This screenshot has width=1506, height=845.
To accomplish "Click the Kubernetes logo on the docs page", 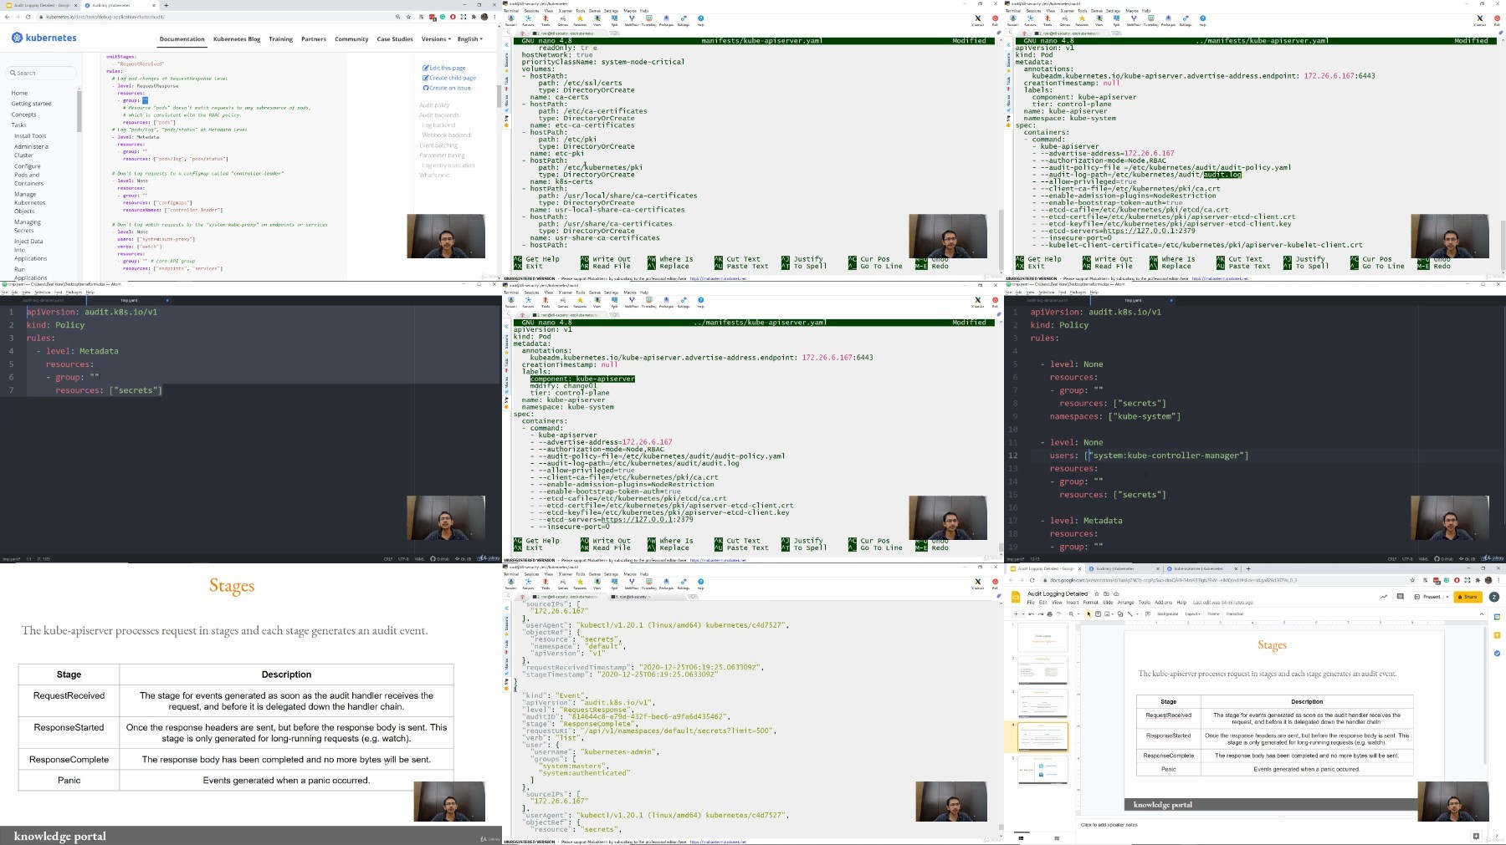I will point(44,38).
